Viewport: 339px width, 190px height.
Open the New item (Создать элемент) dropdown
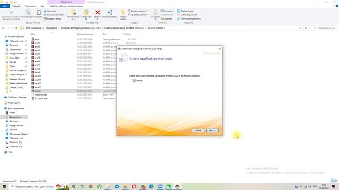pos(138,11)
